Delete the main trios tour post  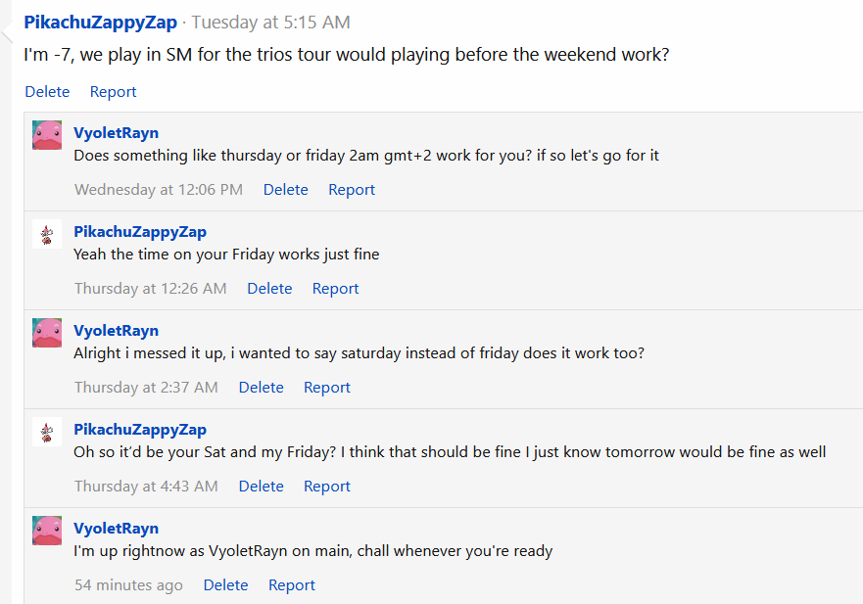coord(47,91)
